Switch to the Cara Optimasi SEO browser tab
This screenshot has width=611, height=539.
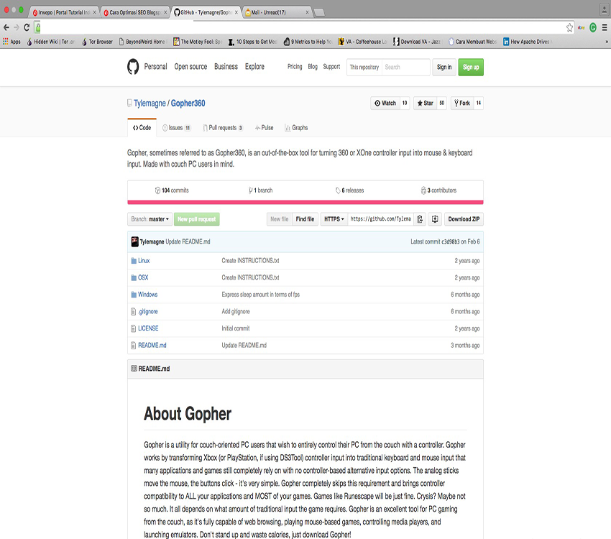click(135, 12)
